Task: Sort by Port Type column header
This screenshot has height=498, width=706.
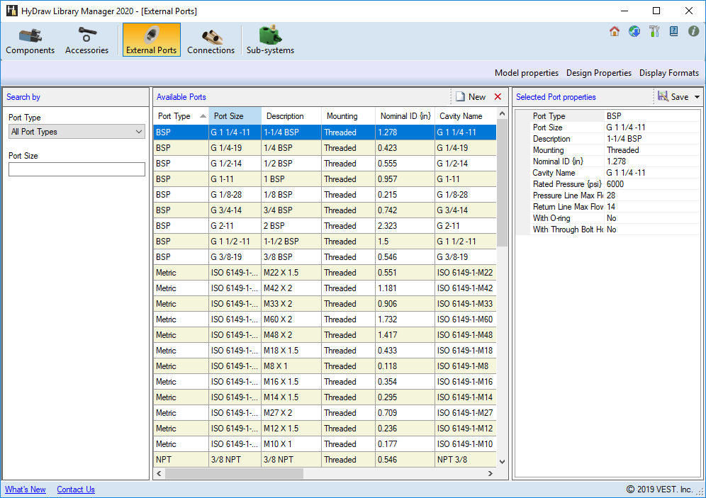Action: [x=181, y=116]
